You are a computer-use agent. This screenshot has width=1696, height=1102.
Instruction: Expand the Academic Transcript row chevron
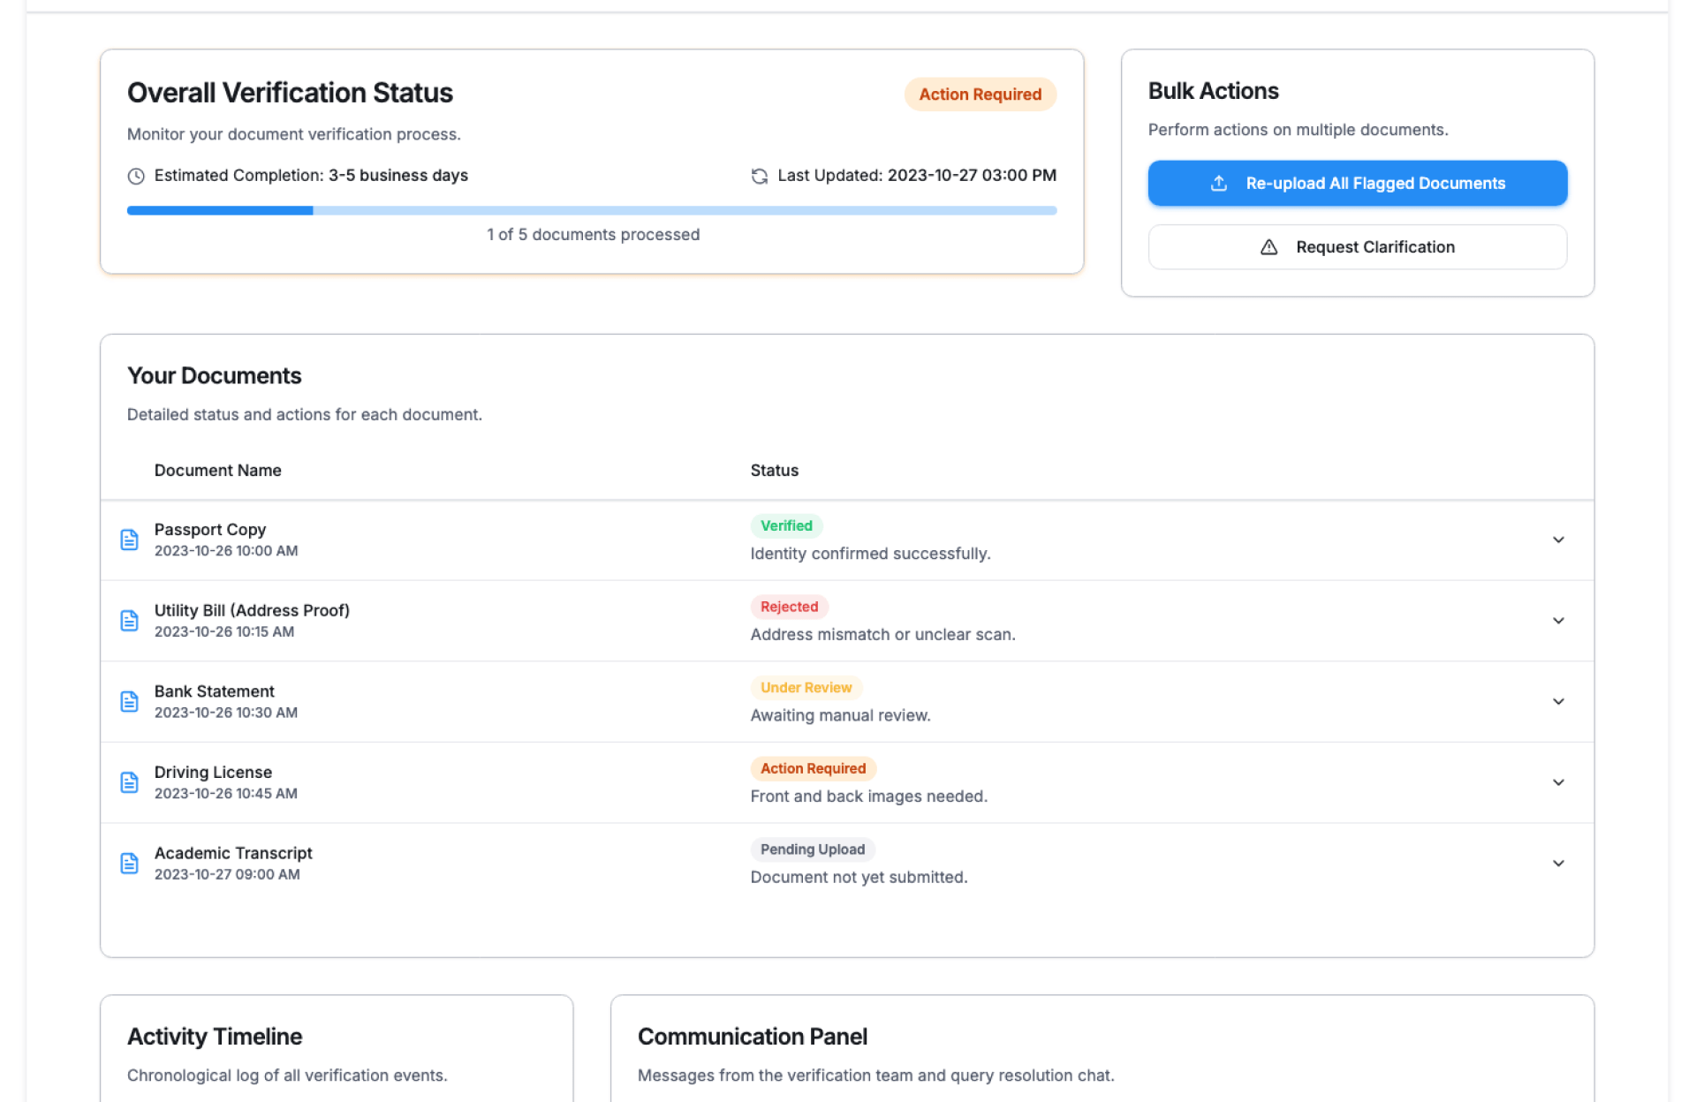[1558, 864]
